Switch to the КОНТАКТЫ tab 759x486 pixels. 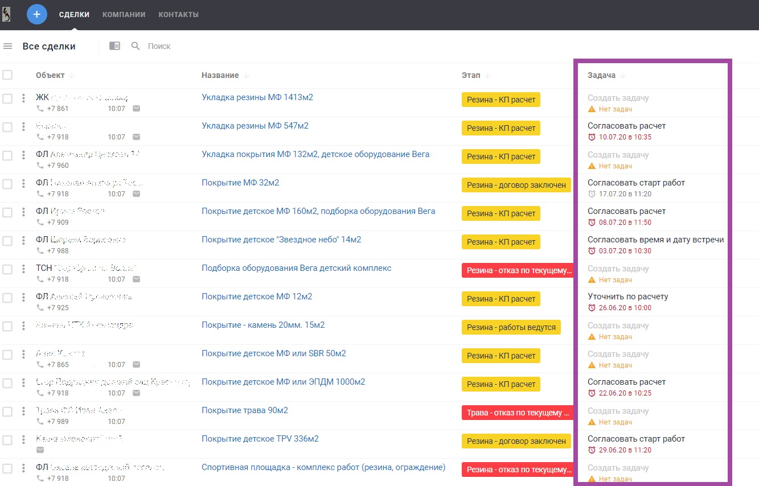178,15
